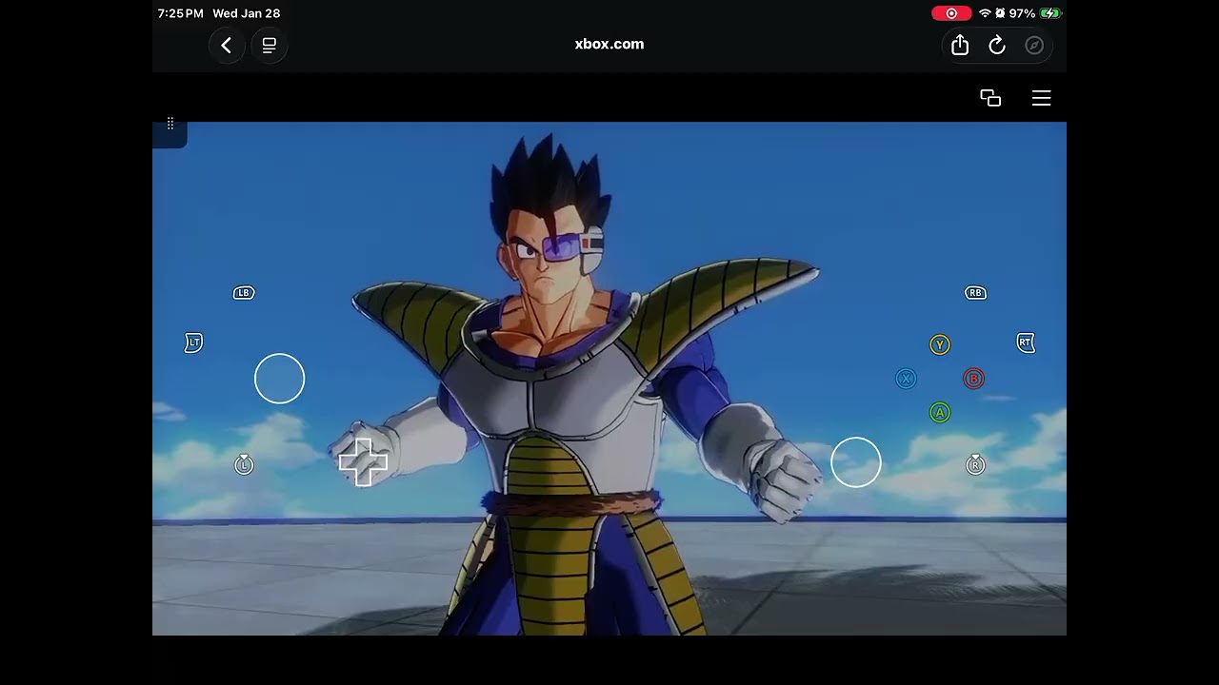
Task: Tap the battery 97% status indicator
Action: pos(1035,13)
